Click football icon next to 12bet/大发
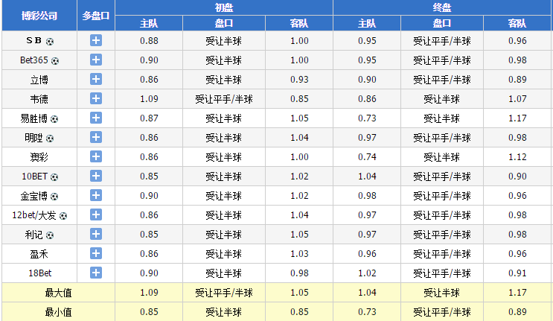 coord(63,215)
